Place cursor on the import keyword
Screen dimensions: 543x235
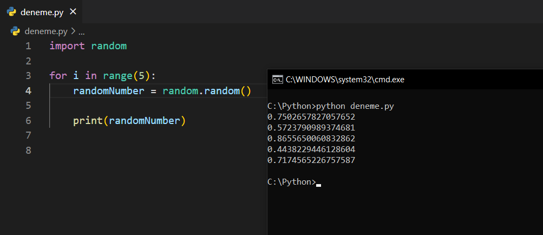click(x=67, y=46)
